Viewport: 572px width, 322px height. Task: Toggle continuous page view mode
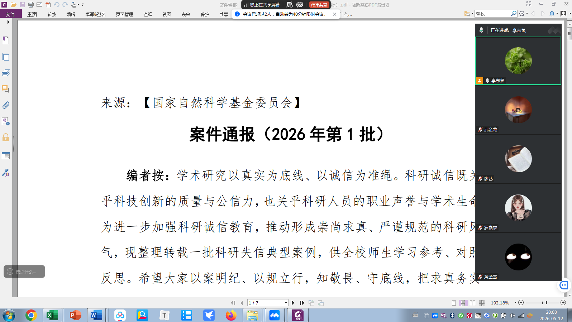point(463,303)
